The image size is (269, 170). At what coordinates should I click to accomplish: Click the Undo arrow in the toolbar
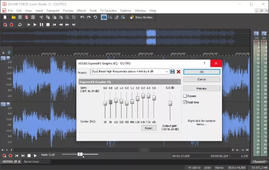click(82, 17)
